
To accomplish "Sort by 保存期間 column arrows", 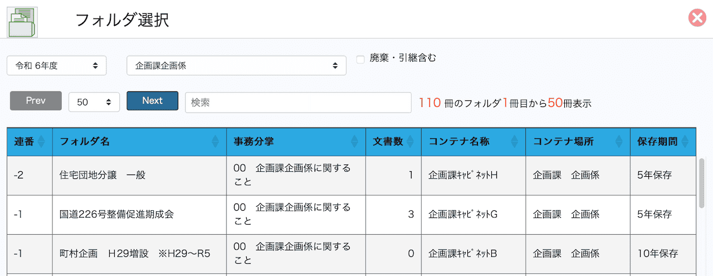I will pyautogui.click(x=685, y=142).
